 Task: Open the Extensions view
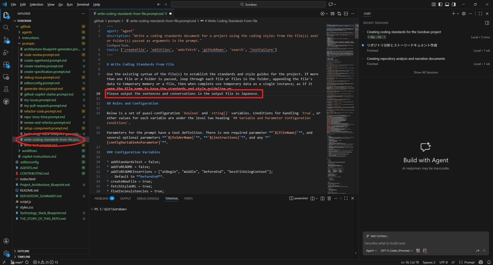pos(6,65)
